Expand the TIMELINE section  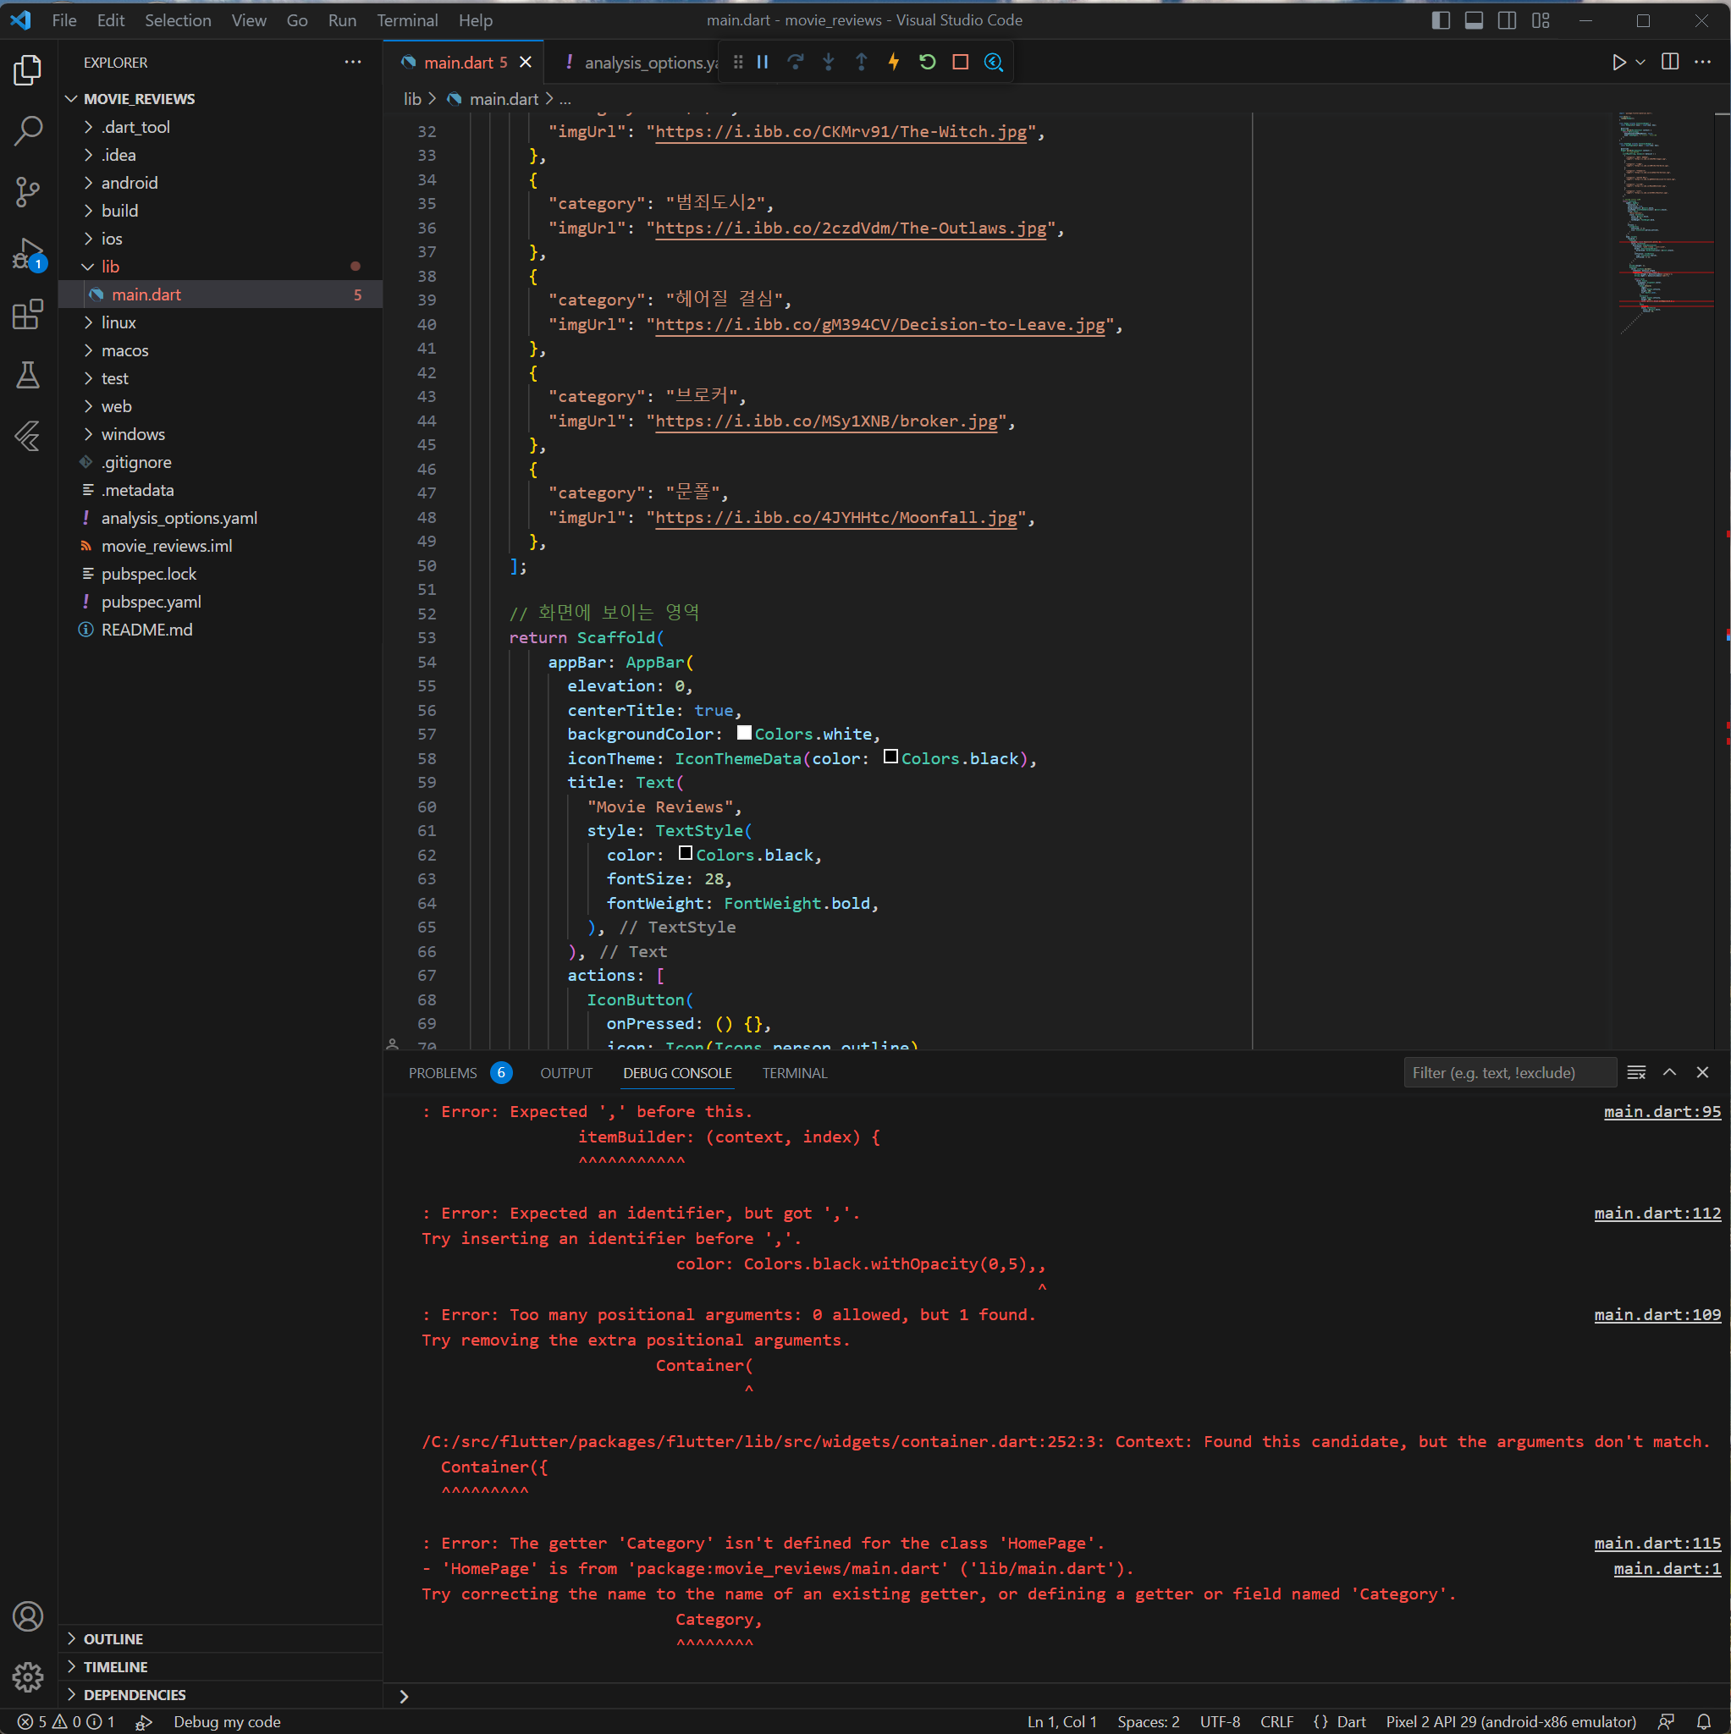coord(116,1666)
